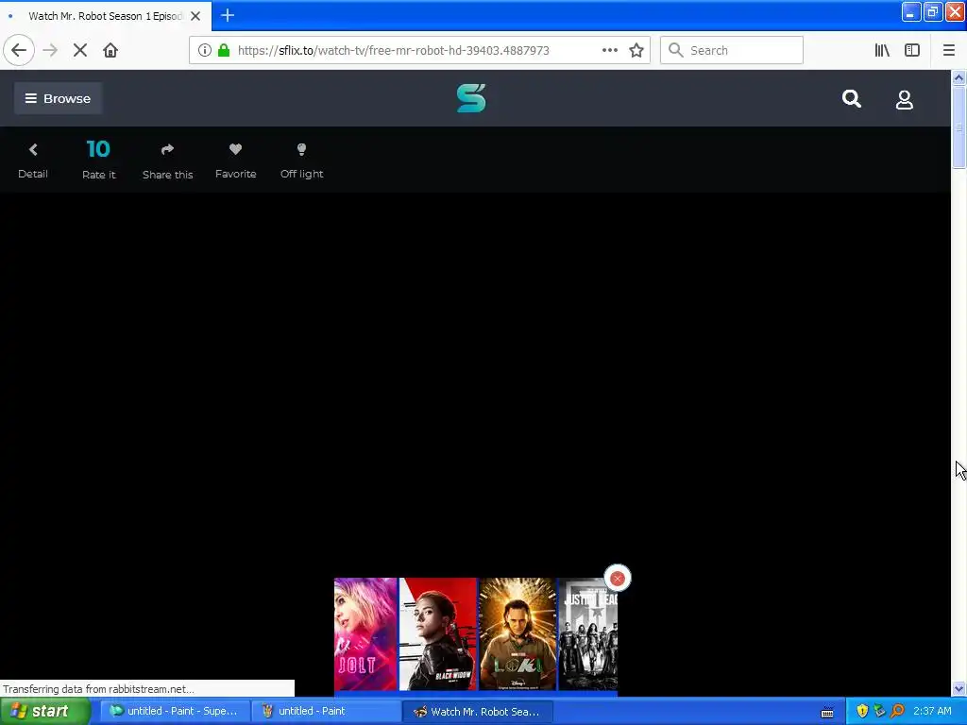Close the movie poster ad overlay
The height and width of the screenshot is (725, 967).
coord(618,579)
